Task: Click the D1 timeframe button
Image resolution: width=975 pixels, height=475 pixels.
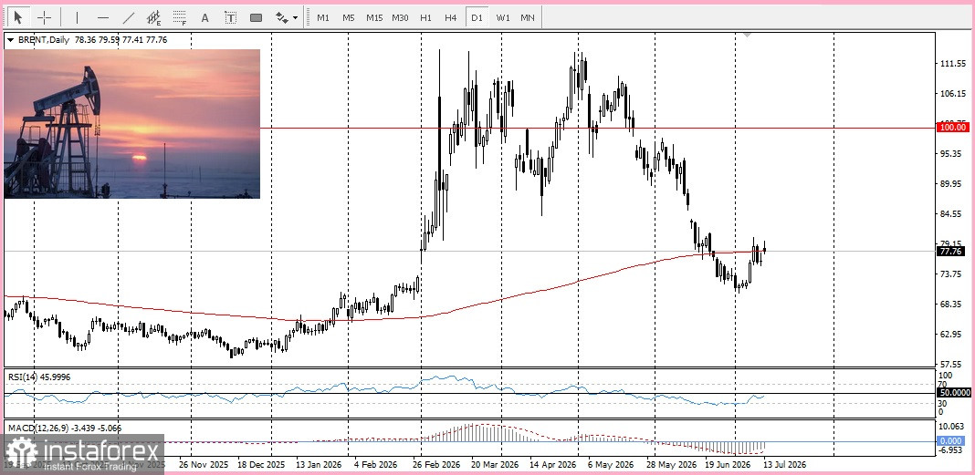Action: (x=477, y=17)
